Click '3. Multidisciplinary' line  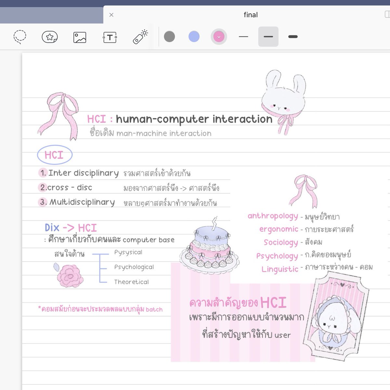77,202
